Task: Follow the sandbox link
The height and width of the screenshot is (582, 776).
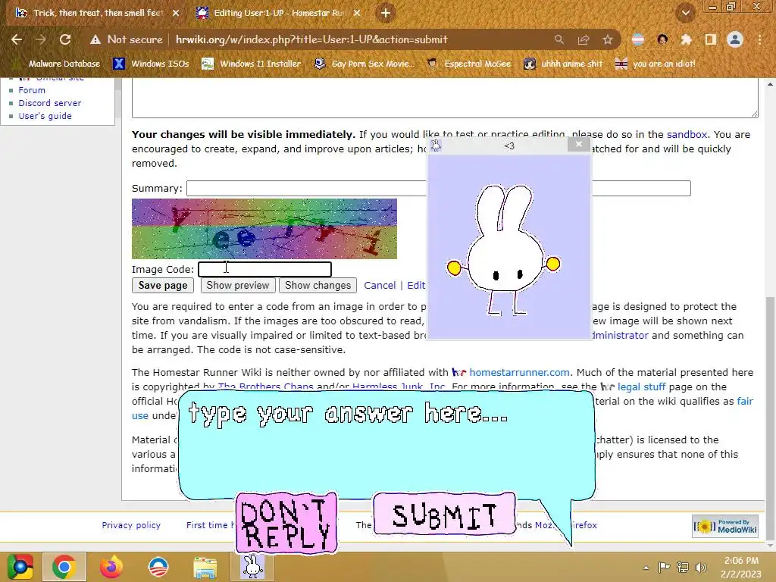Action: point(687,135)
